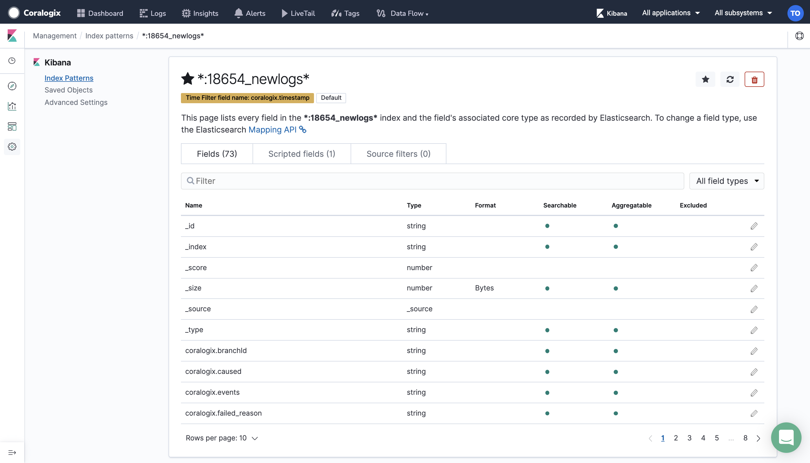Edit the coralogix.branchId field pencil icon

point(754,351)
